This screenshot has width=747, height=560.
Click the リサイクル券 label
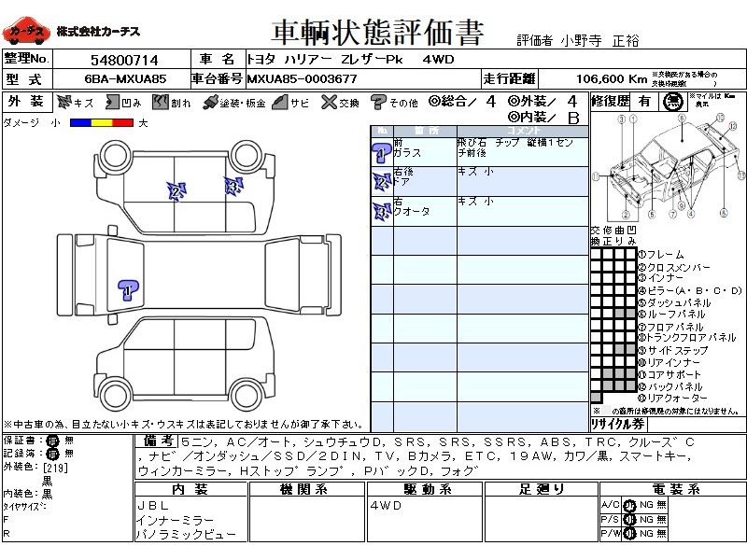click(x=618, y=424)
